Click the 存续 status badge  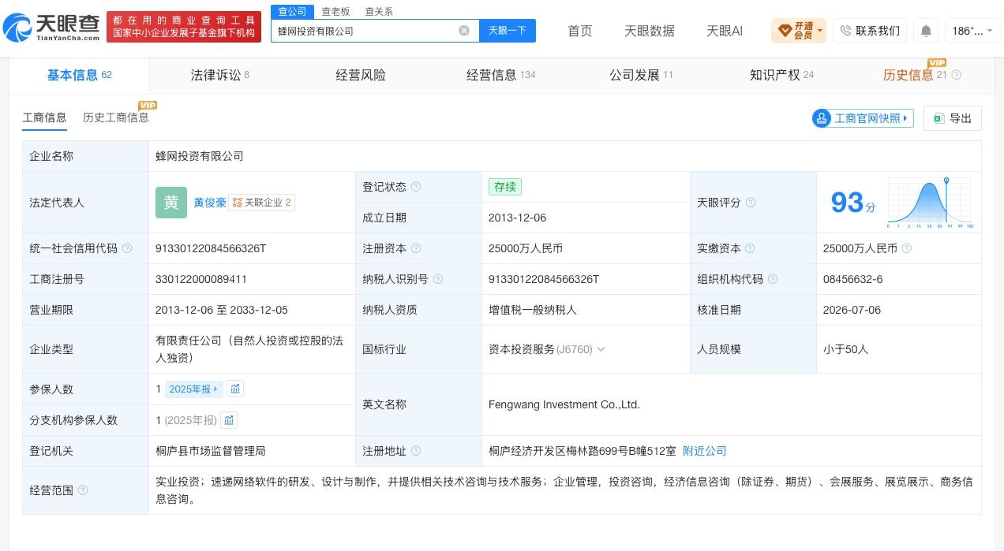(505, 187)
